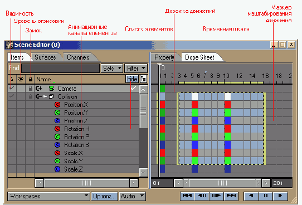Open the Channels tab
The image size is (302, 205).
pos(78,57)
